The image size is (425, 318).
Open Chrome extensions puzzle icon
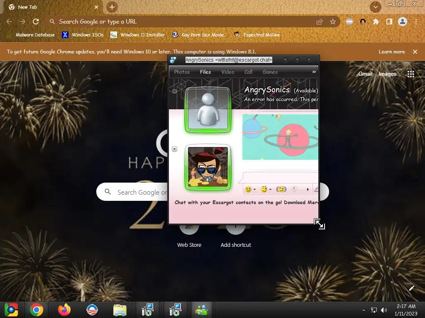pos(376,22)
